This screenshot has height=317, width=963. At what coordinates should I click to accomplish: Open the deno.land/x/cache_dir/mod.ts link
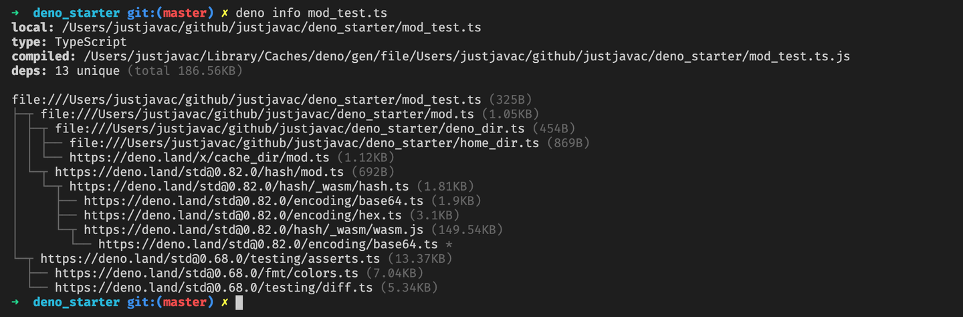[x=199, y=158]
